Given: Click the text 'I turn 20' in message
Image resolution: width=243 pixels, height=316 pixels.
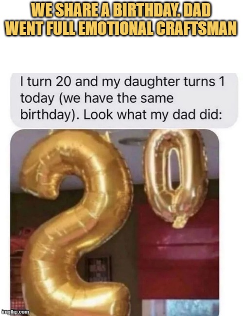Looking at the screenshot, I should tap(45, 82).
